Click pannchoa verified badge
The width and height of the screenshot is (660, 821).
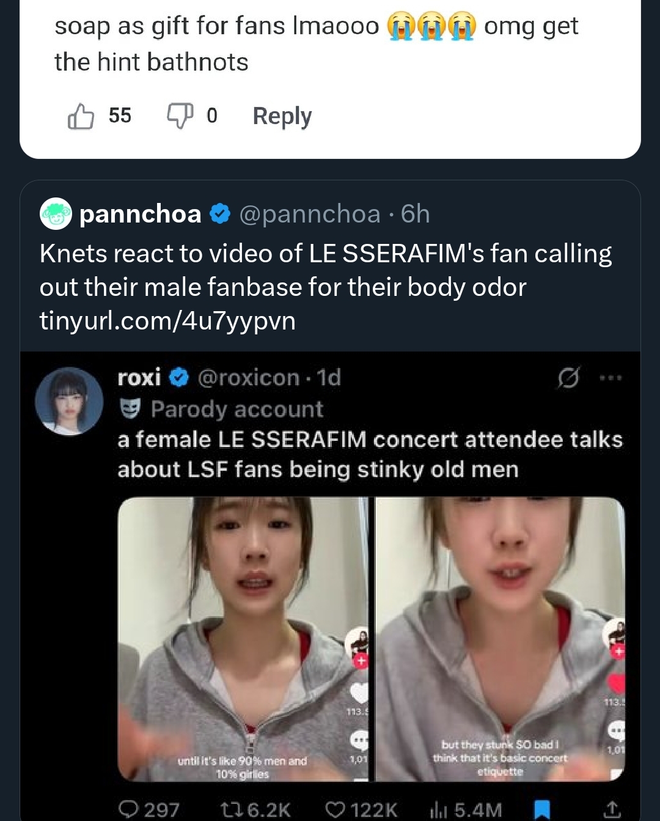220,214
